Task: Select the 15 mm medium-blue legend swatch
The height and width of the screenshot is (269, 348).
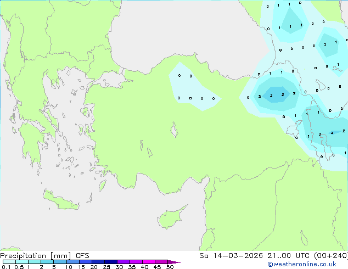Action: click(x=86, y=262)
